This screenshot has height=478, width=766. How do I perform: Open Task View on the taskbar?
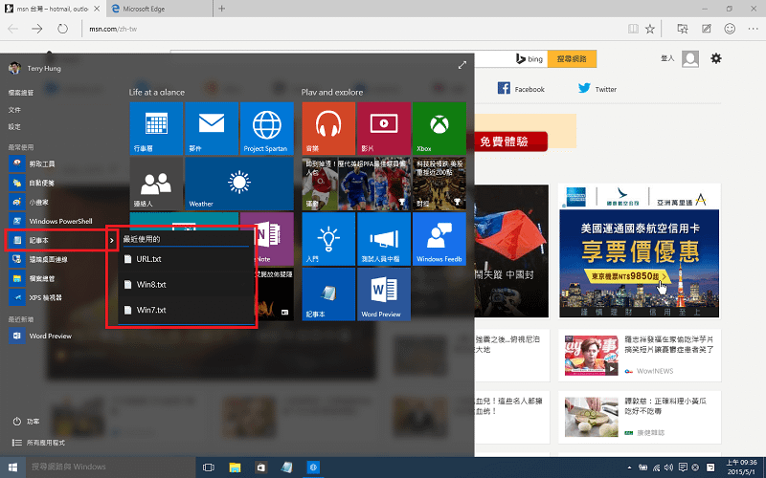click(209, 467)
